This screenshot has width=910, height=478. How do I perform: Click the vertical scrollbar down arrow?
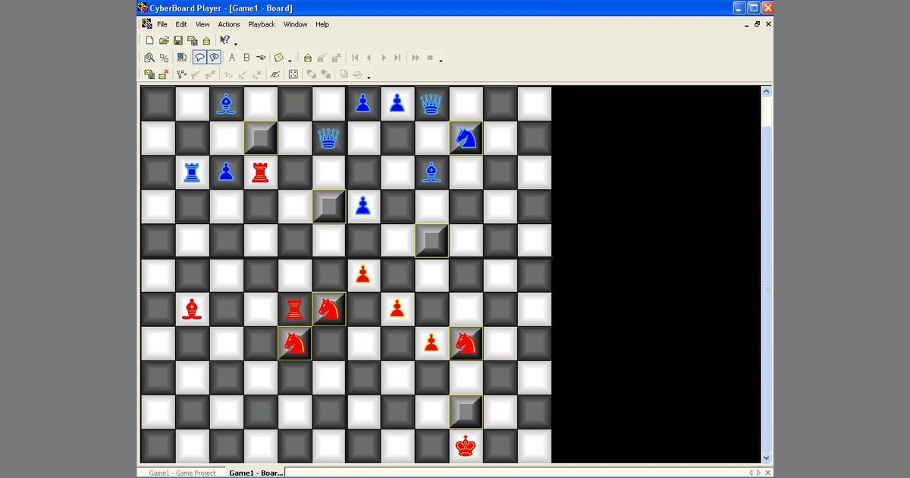[x=767, y=457]
